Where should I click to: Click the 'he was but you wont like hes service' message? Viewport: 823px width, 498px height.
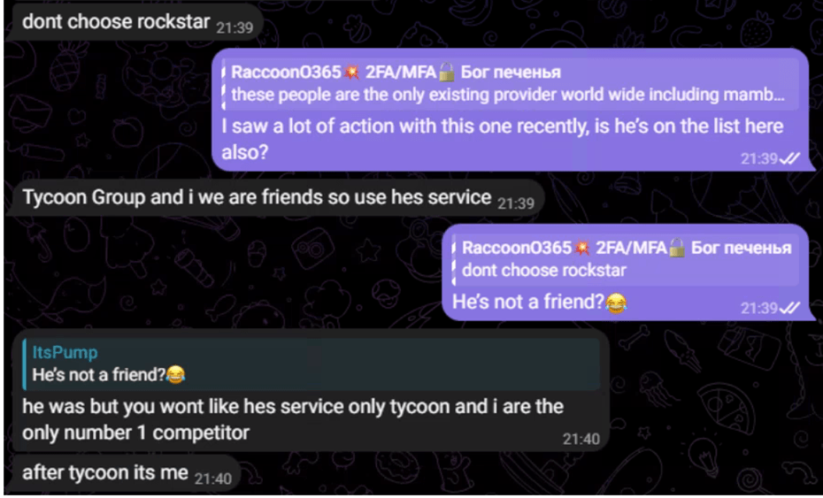tap(292, 419)
